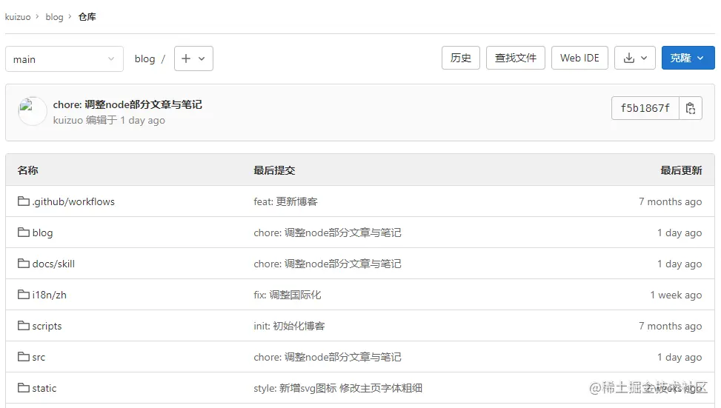Click the 仓库 breadcrumb item
This screenshot has height=408, width=721.
[x=87, y=17]
